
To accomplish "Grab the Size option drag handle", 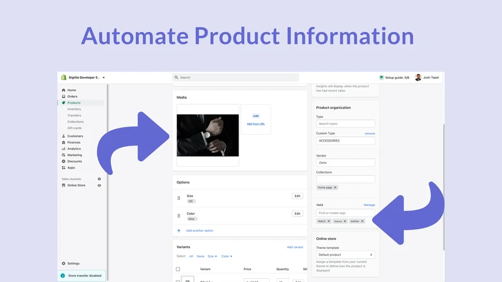I will click(x=179, y=198).
